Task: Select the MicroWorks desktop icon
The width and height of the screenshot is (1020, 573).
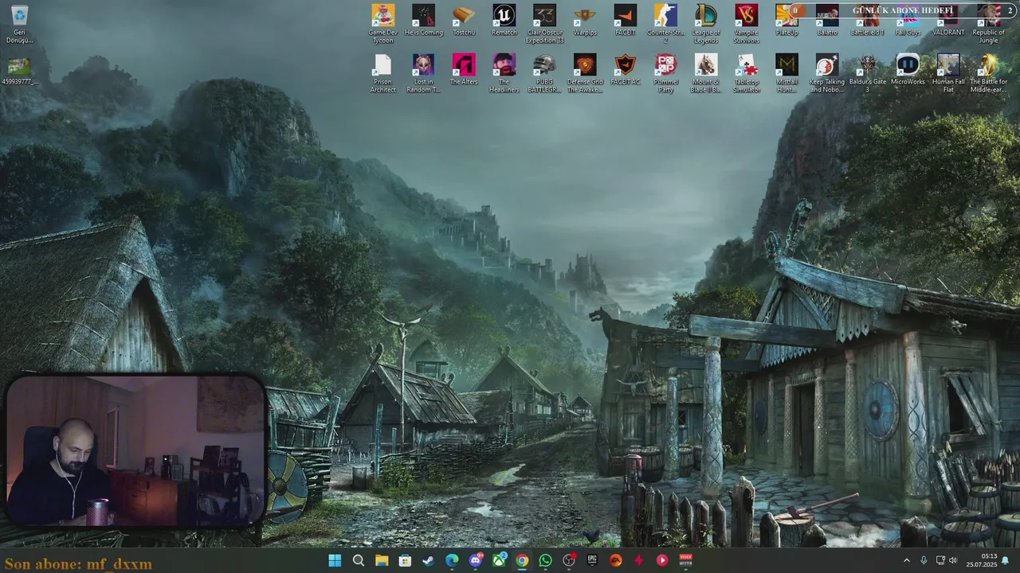Action: point(908,70)
